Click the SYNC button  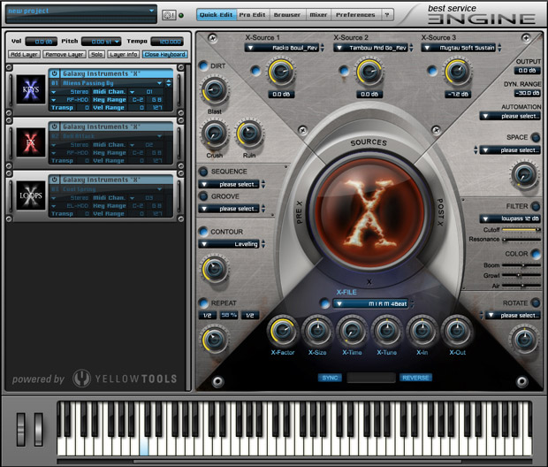[330, 378]
